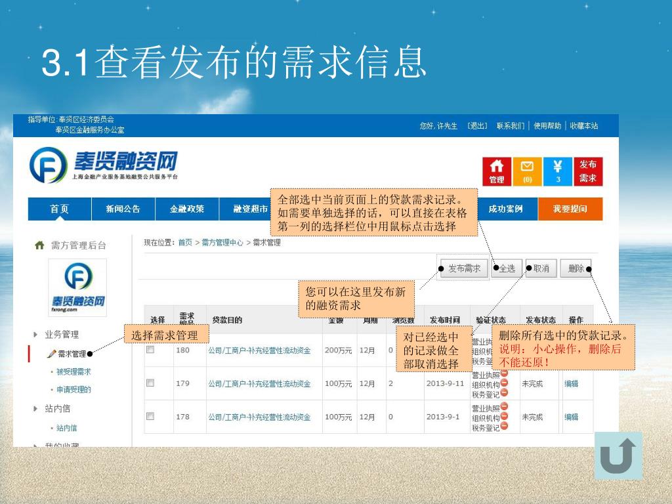Click the 使用帮助 link
This screenshot has width=672, height=504.
547,126
